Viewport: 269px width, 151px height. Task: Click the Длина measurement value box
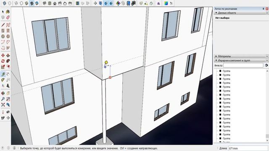(248, 148)
